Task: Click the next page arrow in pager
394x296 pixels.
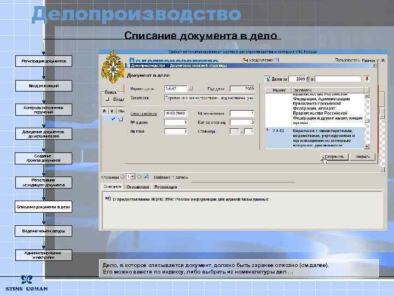Action: point(139,177)
